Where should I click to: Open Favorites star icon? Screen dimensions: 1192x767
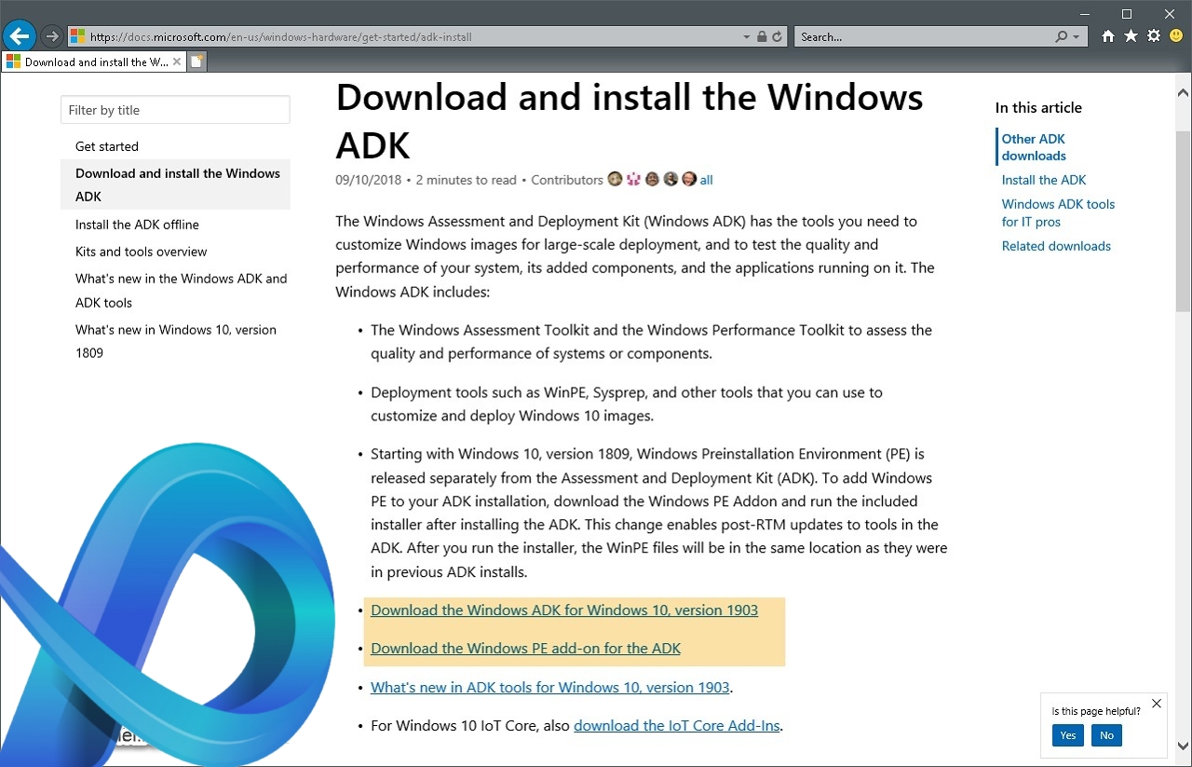(1131, 36)
